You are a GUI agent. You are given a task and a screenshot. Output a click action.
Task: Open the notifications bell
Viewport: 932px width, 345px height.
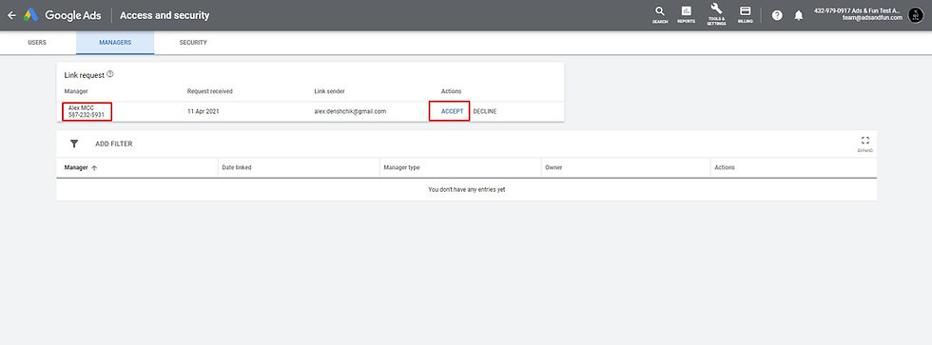coord(798,15)
